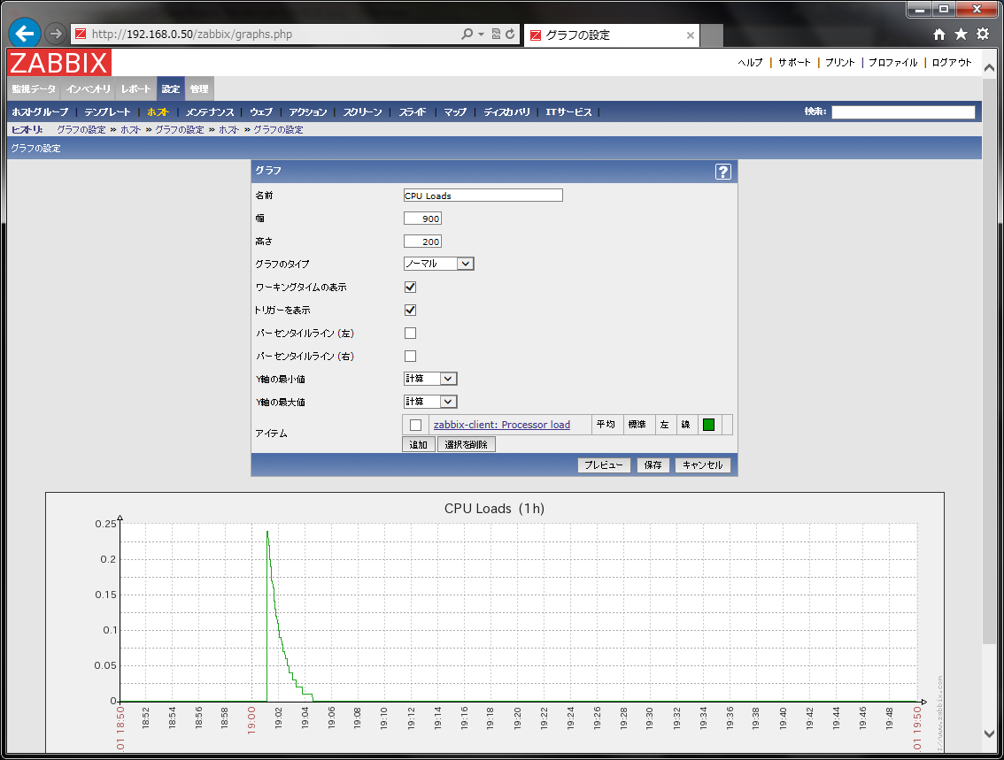This screenshot has height=760, width=1004.
Task: Click the search magnifier in address bar
Action: 467,34
